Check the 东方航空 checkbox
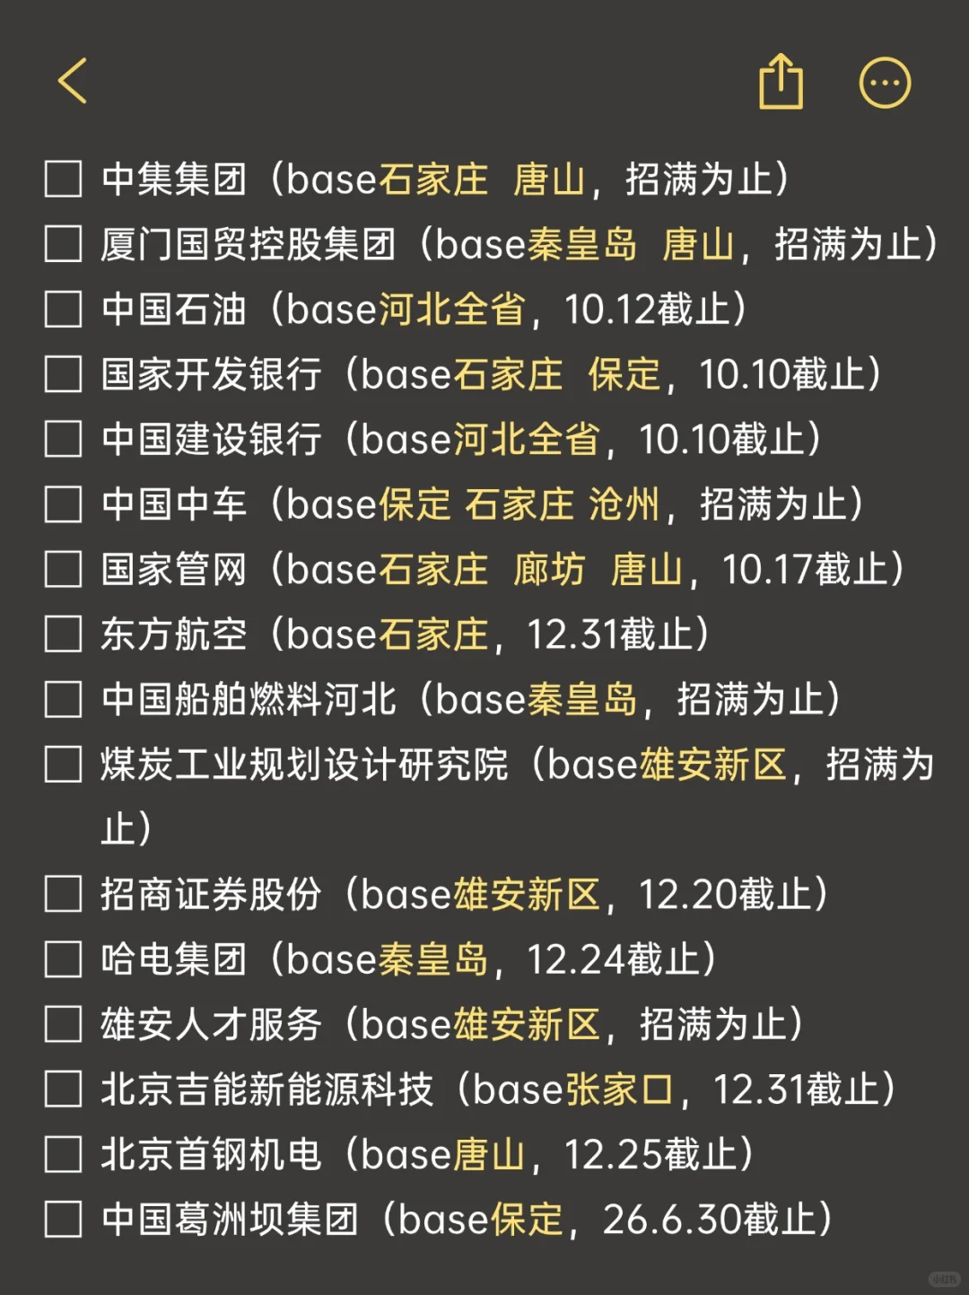Image resolution: width=969 pixels, height=1295 pixels. (x=64, y=634)
